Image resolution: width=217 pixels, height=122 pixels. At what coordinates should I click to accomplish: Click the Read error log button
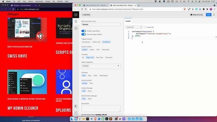click(197, 15)
